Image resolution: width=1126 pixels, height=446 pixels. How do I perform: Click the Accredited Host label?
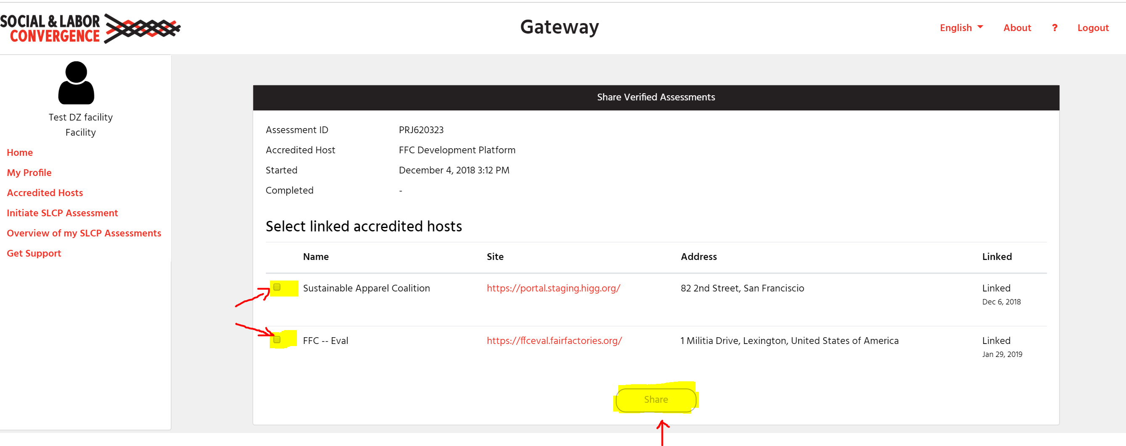(x=300, y=150)
